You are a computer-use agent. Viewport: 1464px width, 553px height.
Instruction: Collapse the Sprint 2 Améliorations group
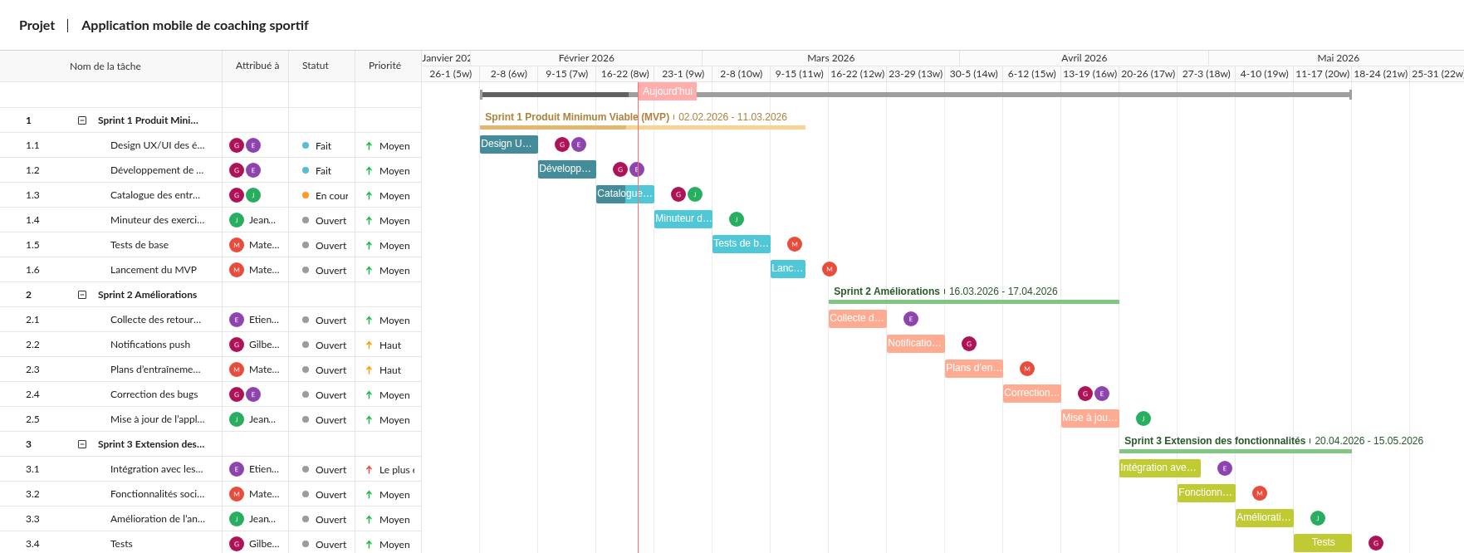coord(82,295)
